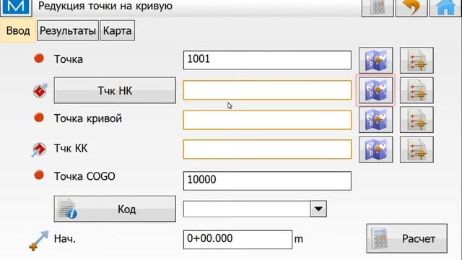The image size is (462, 260).
Task: Open point list for Точка кривой
Action: point(417,120)
